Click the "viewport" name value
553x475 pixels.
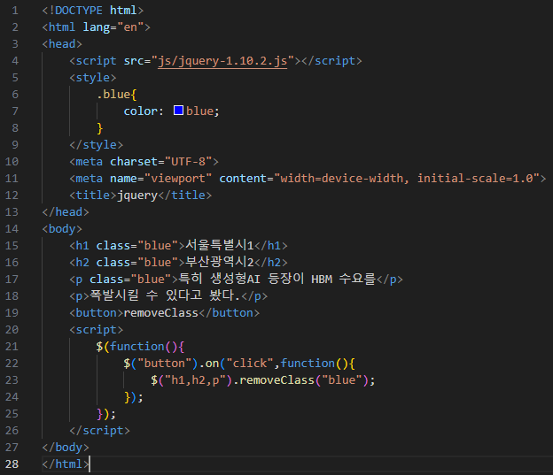point(178,179)
